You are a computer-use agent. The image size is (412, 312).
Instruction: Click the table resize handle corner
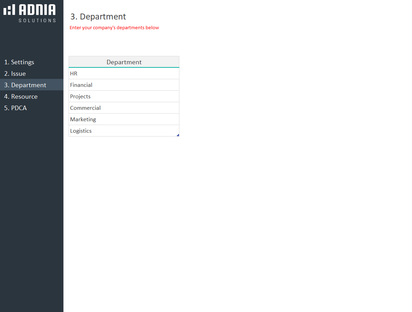pos(178,135)
